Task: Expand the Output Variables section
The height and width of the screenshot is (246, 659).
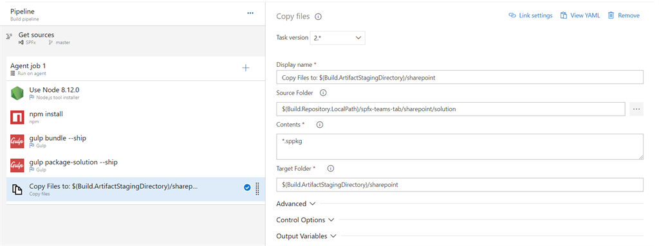Action: point(306,236)
